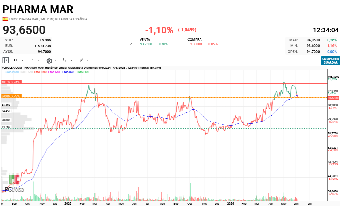Open chart settings gear icon
This screenshot has height=206, width=340.
click(49, 61)
